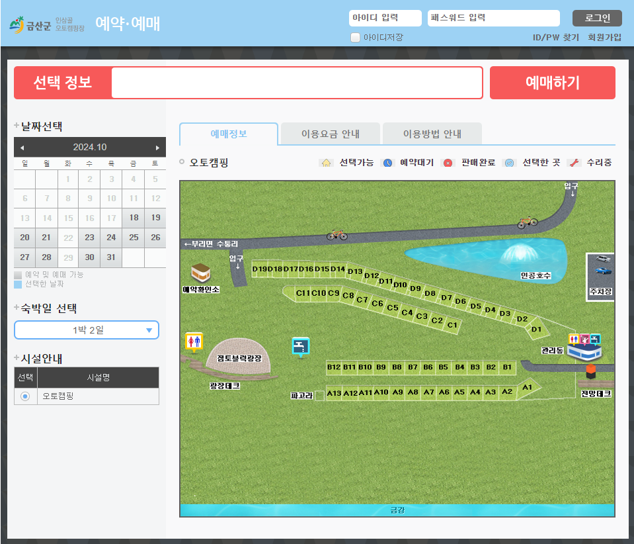634x544 pixels.
Task: Go to previous month arrow in calendar
Action: 22,148
